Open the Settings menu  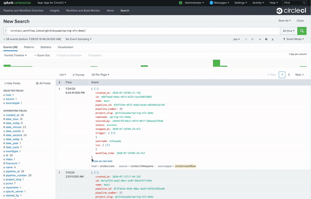tap(241, 3)
